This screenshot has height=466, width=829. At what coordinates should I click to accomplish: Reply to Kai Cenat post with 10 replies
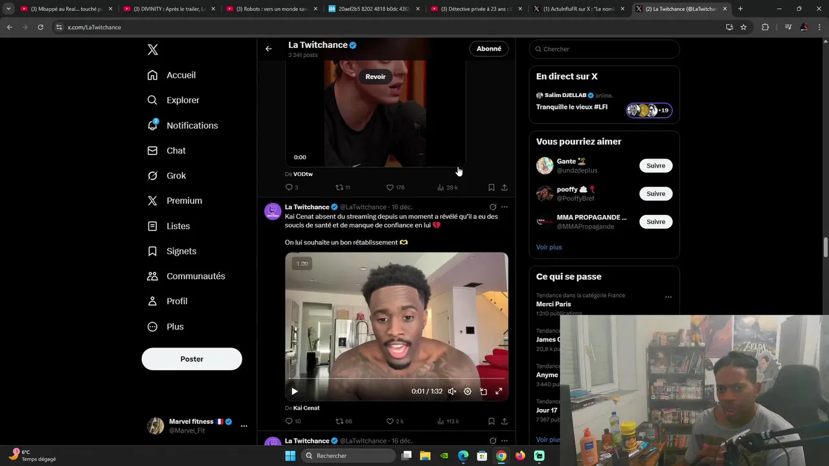point(293,421)
